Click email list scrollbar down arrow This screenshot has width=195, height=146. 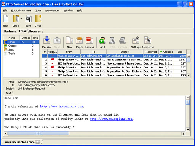pos(189,75)
